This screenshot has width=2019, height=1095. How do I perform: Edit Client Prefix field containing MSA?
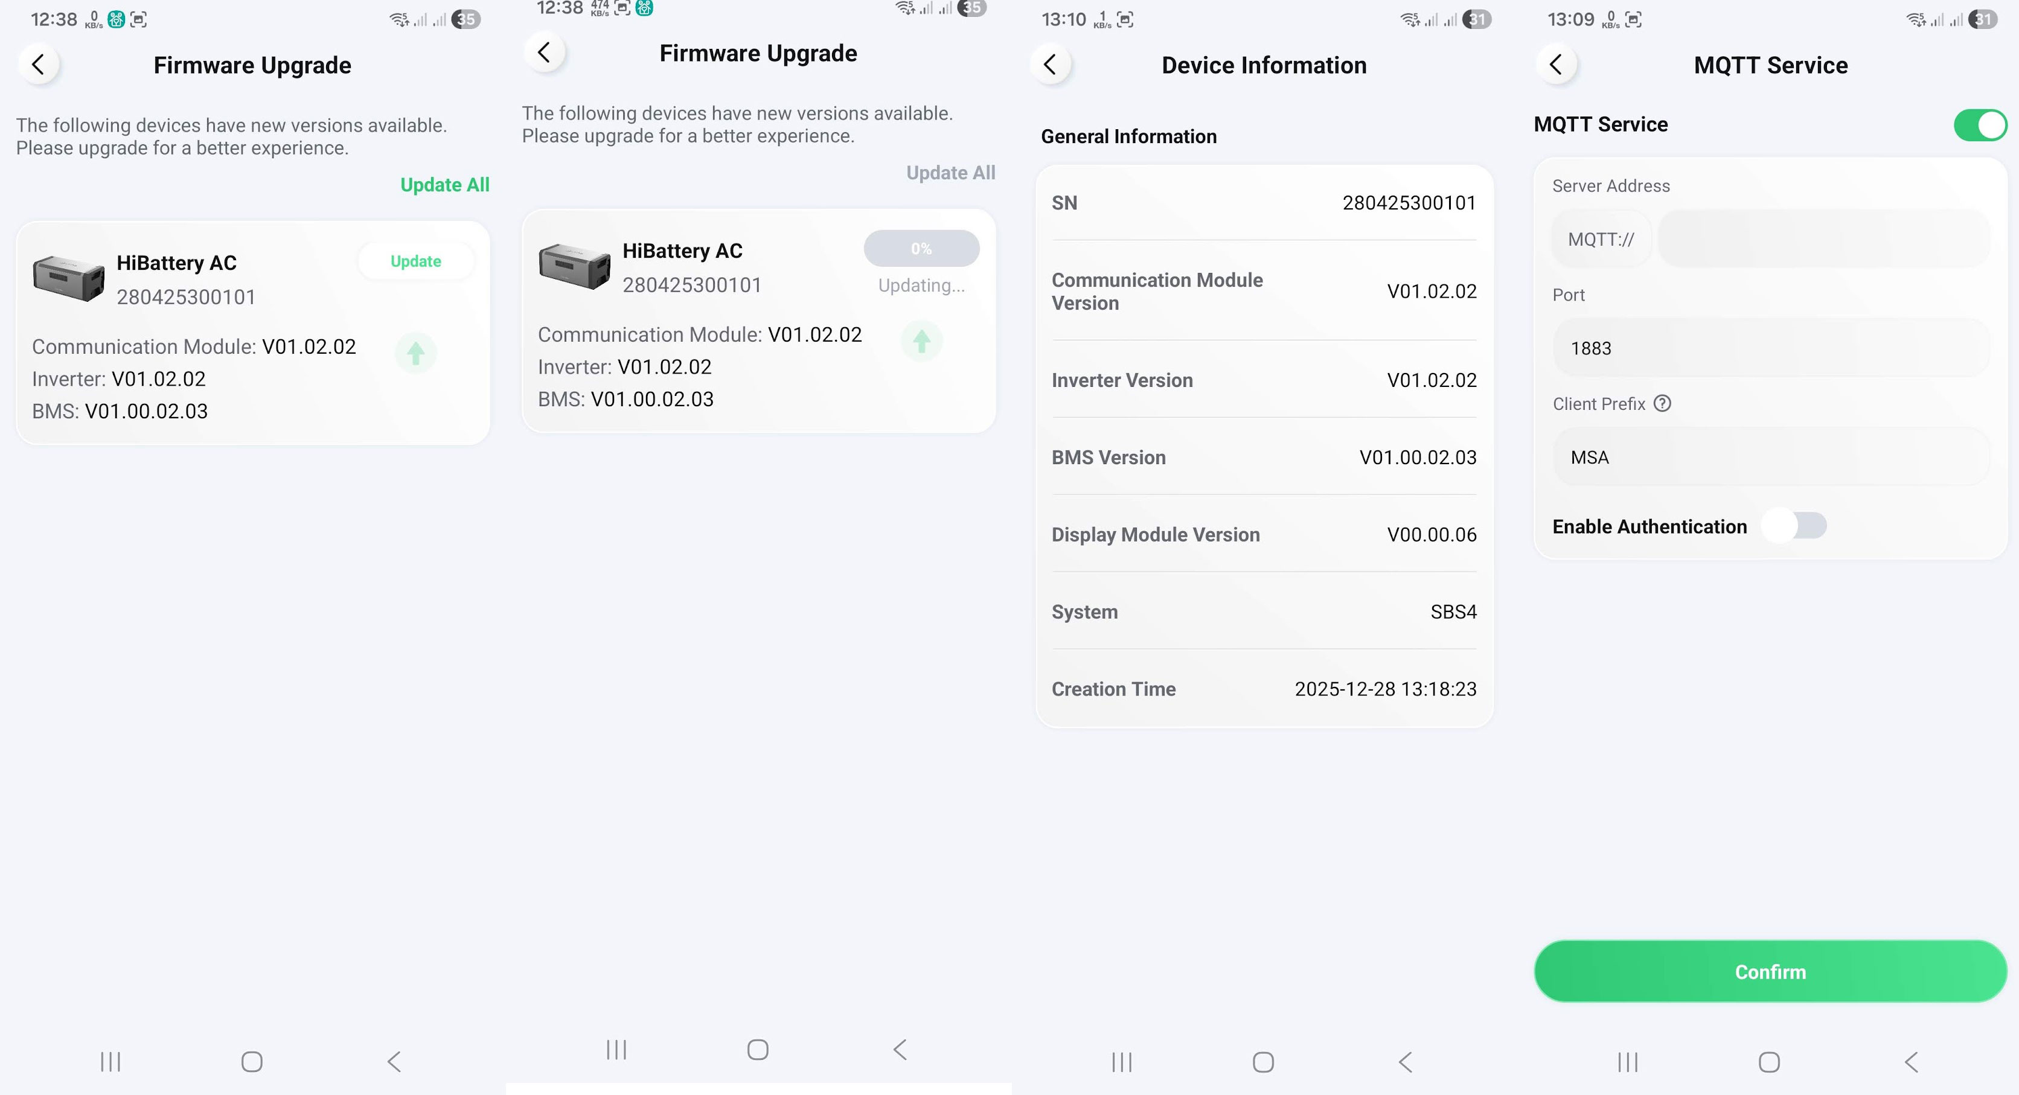1770,457
